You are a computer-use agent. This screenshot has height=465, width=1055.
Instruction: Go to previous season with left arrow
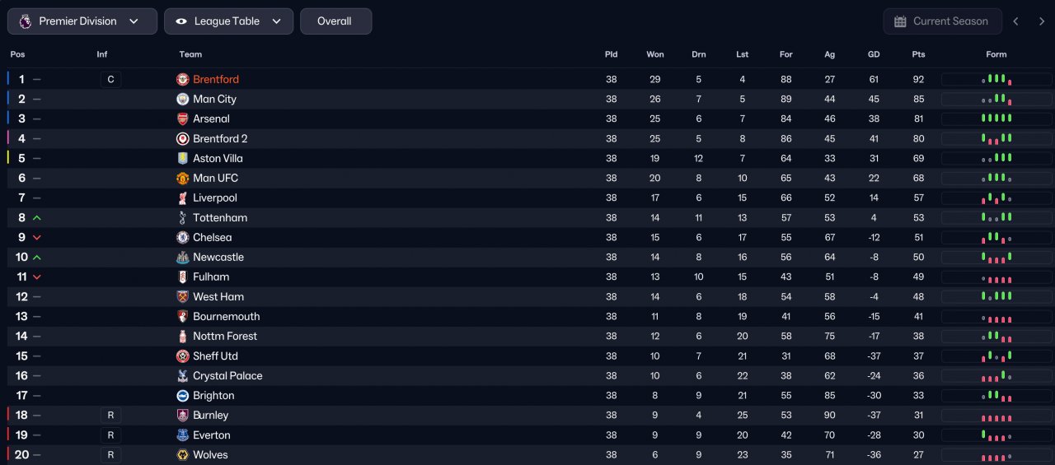1016,21
